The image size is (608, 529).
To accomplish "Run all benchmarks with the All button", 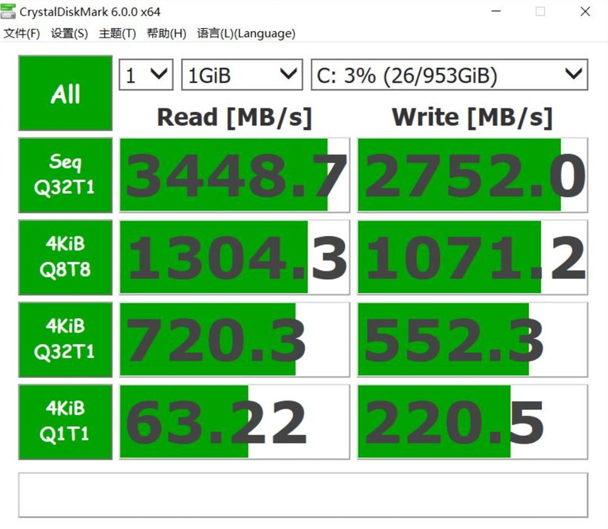I will point(65,93).
